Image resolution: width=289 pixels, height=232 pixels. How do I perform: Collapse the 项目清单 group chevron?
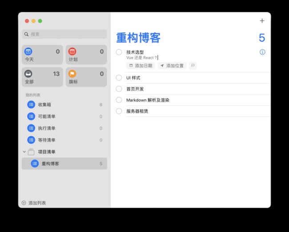24,152
